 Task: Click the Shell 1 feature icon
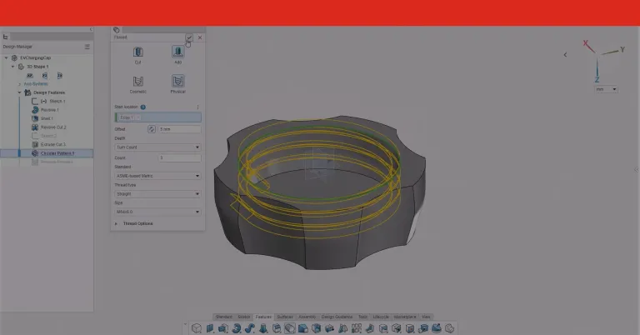(35, 118)
